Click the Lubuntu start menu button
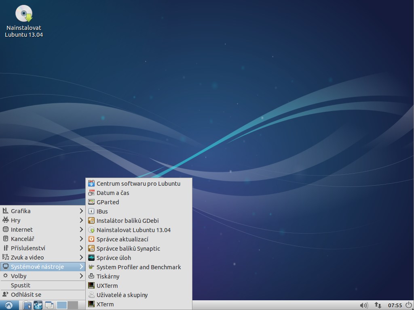This screenshot has height=310, width=414. point(9,305)
